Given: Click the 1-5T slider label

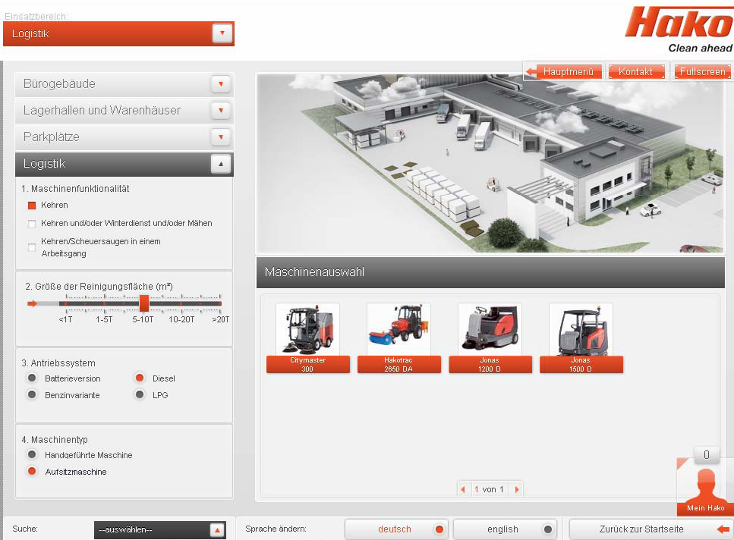Looking at the screenshot, I should (104, 320).
